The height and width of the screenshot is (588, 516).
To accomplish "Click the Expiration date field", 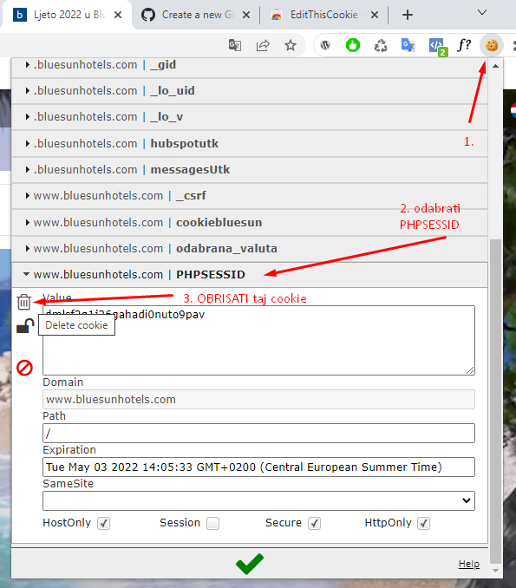I will pyautogui.click(x=258, y=467).
